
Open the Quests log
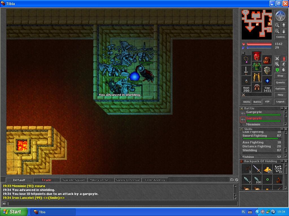tap(280, 82)
